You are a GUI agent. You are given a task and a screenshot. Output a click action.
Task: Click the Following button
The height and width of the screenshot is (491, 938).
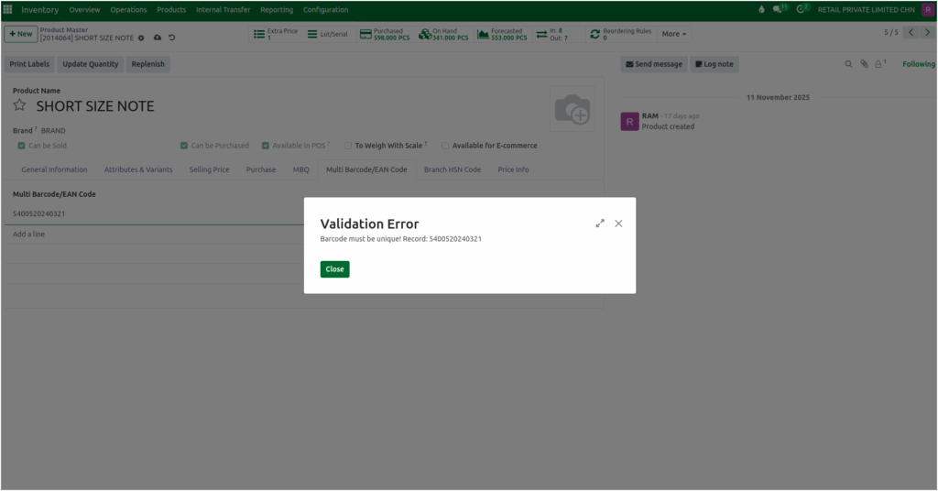click(x=918, y=64)
